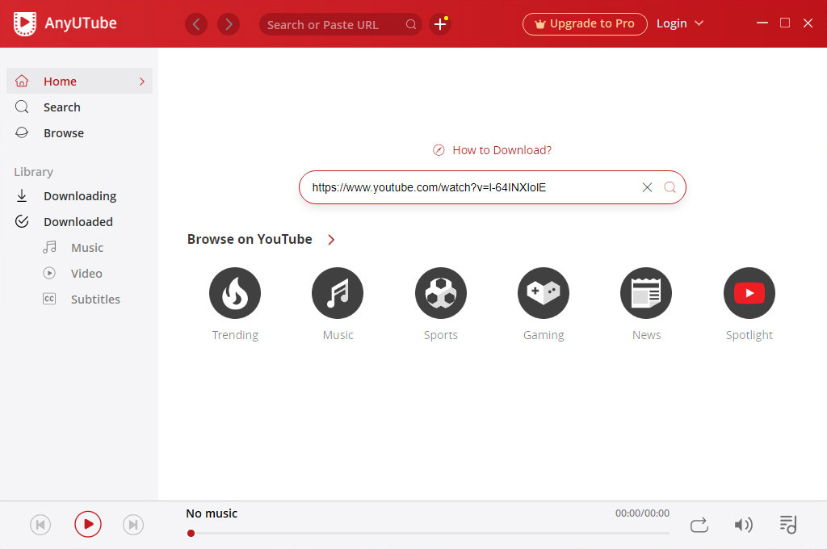Open the How to Download link
Screen dimensions: 827x549
(492, 150)
